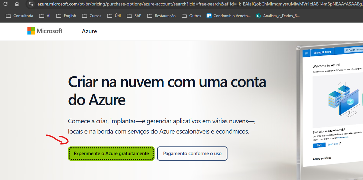
Task: Click free services link in portal preview
Action: (x=343, y=137)
